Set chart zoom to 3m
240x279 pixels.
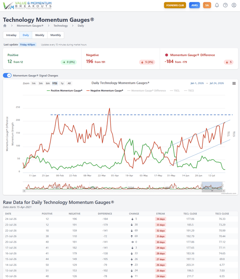point(40,83)
